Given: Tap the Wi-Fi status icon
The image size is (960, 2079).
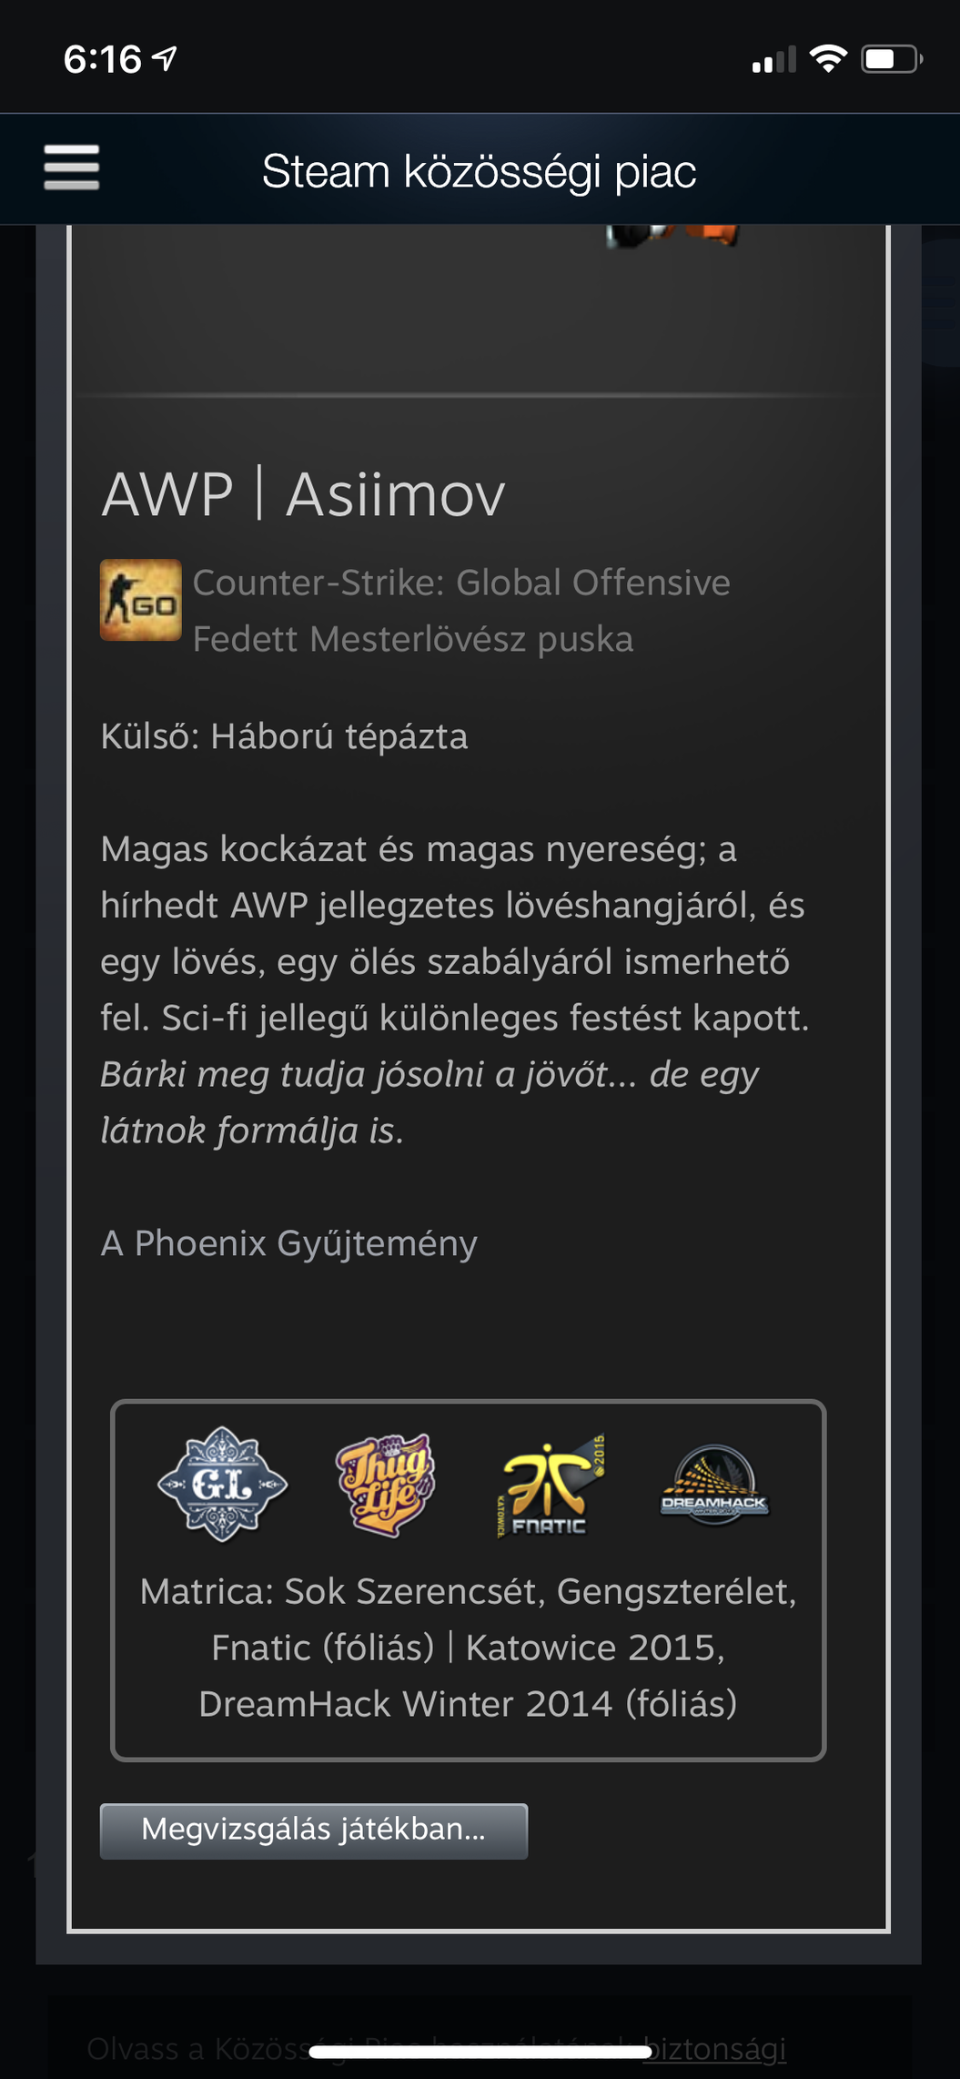Looking at the screenshot, I should (x=828, y=59).
